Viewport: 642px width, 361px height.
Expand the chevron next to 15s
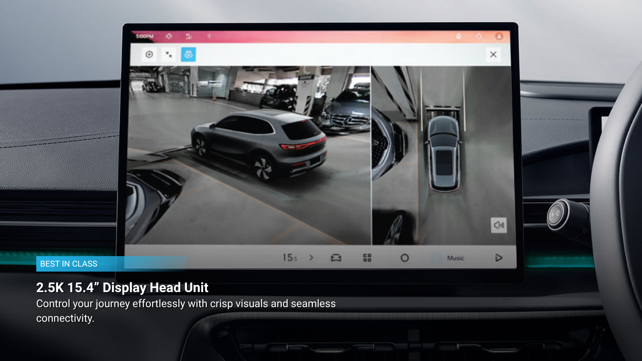pyautogui.click(x=311, y=257)
